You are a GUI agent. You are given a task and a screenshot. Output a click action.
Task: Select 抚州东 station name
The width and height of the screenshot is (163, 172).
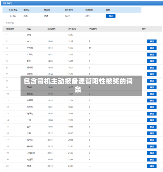click(x=30, y=107)
